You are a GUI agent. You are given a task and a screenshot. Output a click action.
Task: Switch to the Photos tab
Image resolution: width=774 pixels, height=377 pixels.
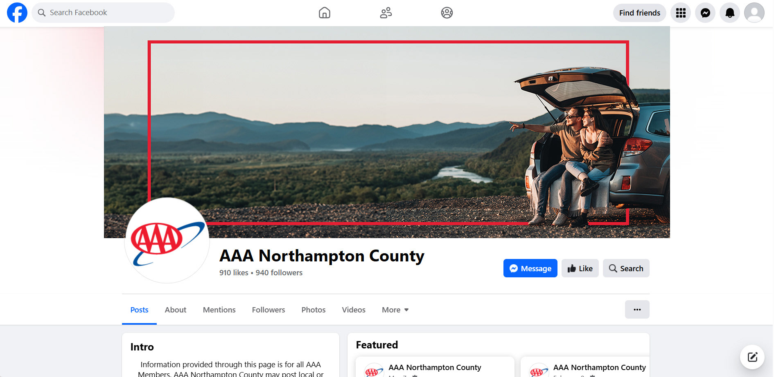314,310
